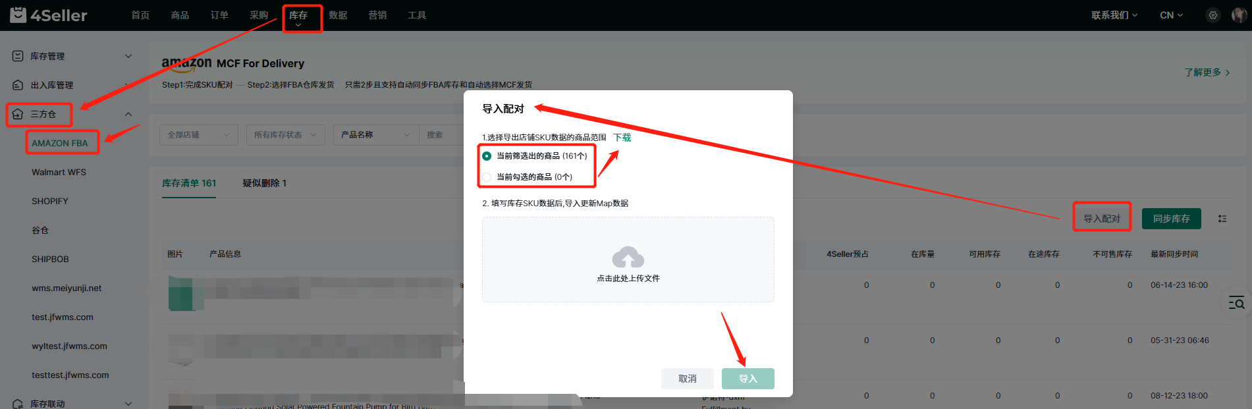Select AMAZON FBA in sidebar
Viewport: 1252px width, 409px height.
click(x=60, y=143)
